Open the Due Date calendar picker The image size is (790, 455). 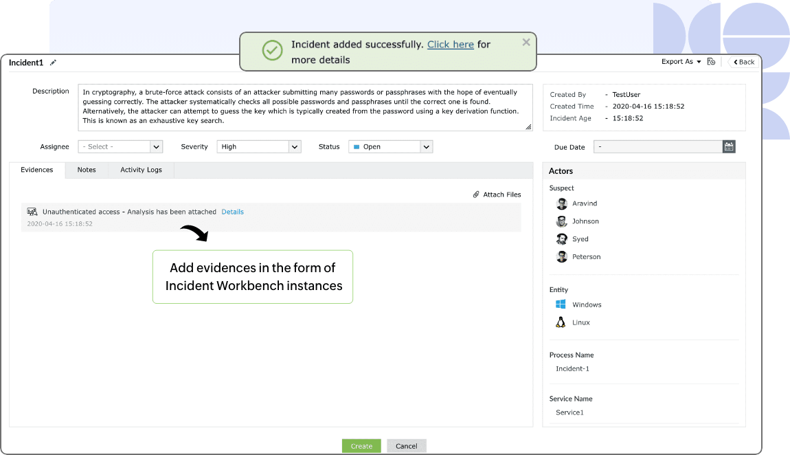click(x=729, y=146)
